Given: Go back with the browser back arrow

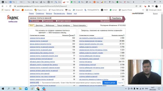Looking at the screenshot, I should click(3, 6).
